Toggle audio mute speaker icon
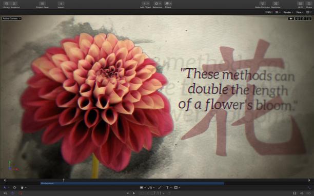Screen dimensions: 314x196 [x=302, y=193]
